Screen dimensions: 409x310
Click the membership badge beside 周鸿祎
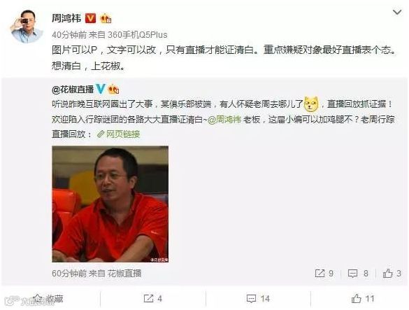pyautogui.click(x=106, y=18)
